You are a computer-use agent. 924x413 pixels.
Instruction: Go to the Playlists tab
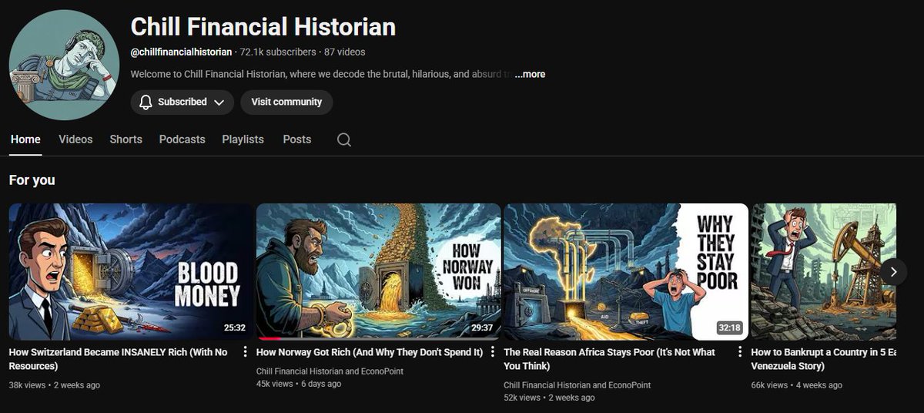[243, 139]
